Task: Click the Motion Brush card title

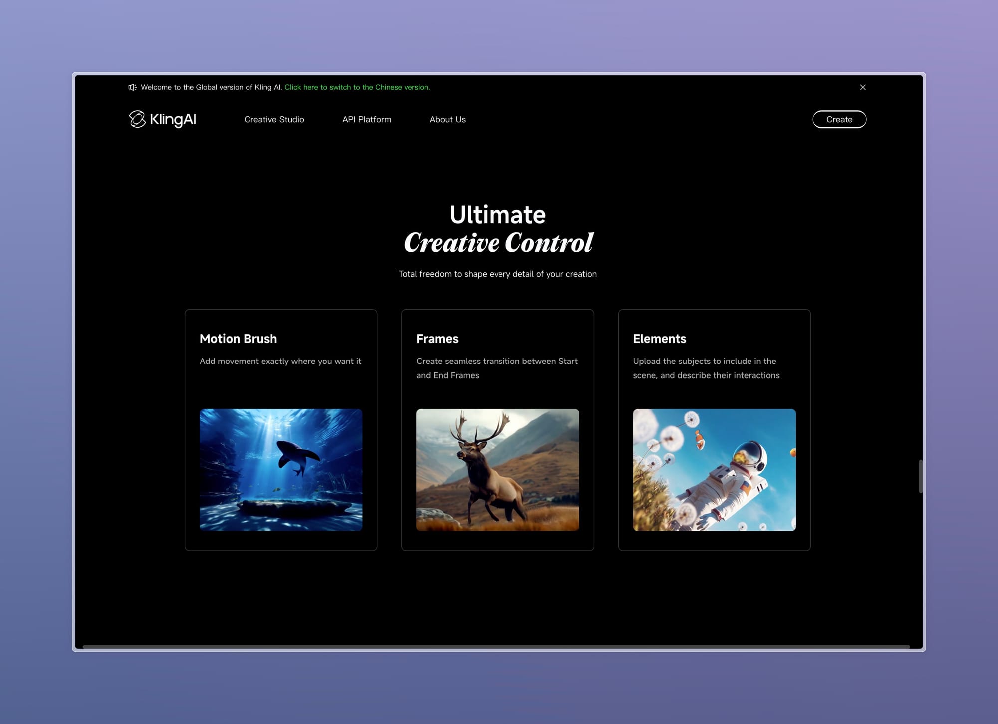Action: click(238, 339)
